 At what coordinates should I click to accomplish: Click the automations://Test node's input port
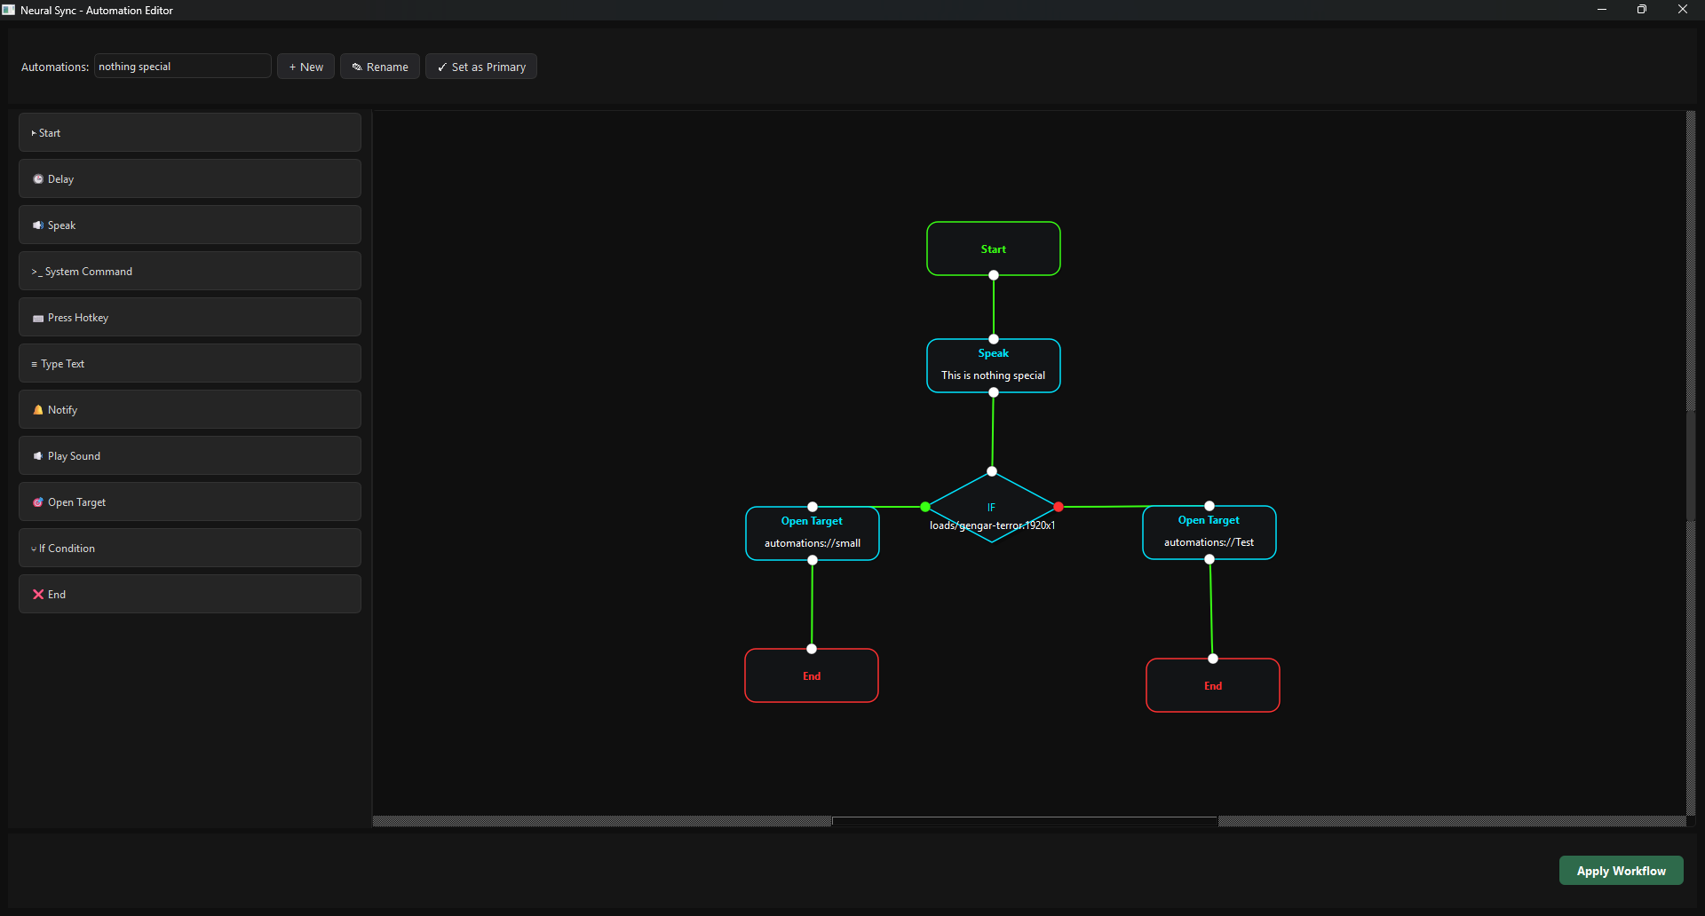[x=1209, y=506]
